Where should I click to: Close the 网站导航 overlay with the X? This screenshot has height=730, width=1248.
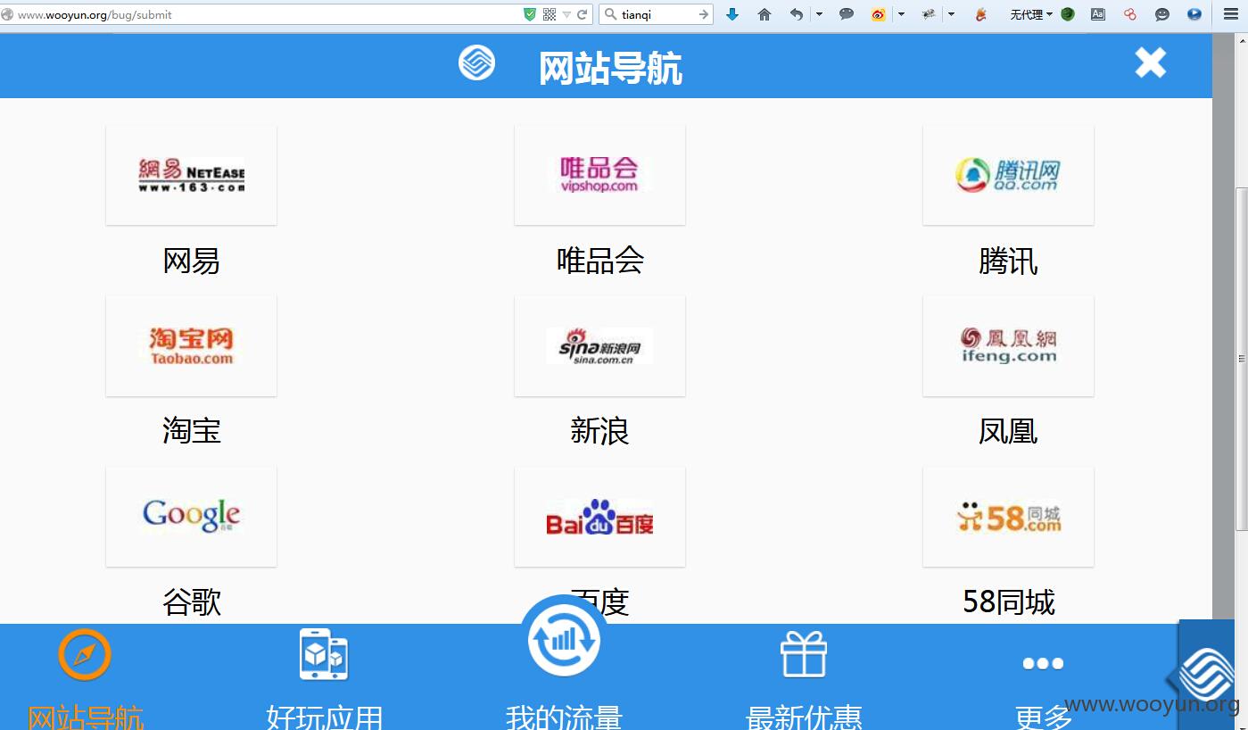[1150, 62]
